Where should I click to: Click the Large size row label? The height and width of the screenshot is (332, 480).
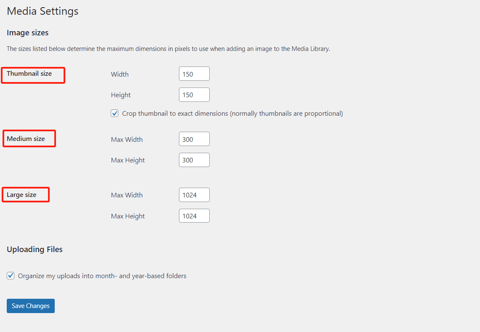21,195
